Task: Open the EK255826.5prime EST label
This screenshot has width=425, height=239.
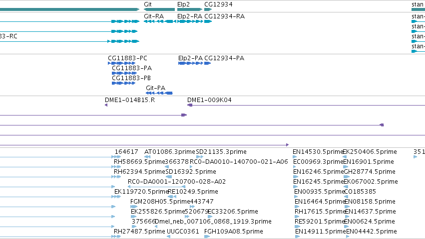Action: coord(158,212)
